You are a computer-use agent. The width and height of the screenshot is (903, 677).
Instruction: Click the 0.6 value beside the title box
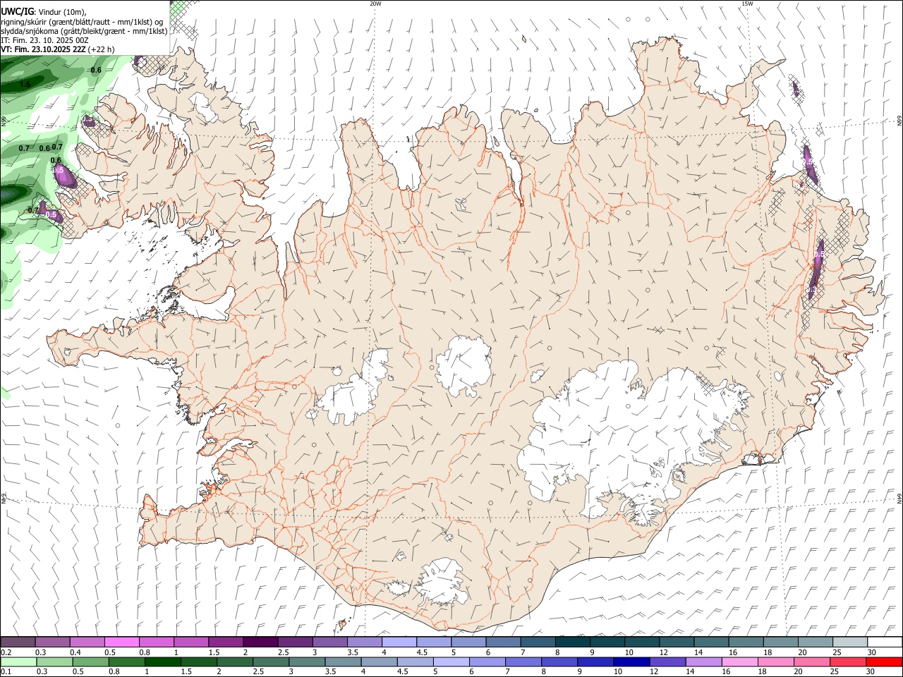[x=96, y=70]
